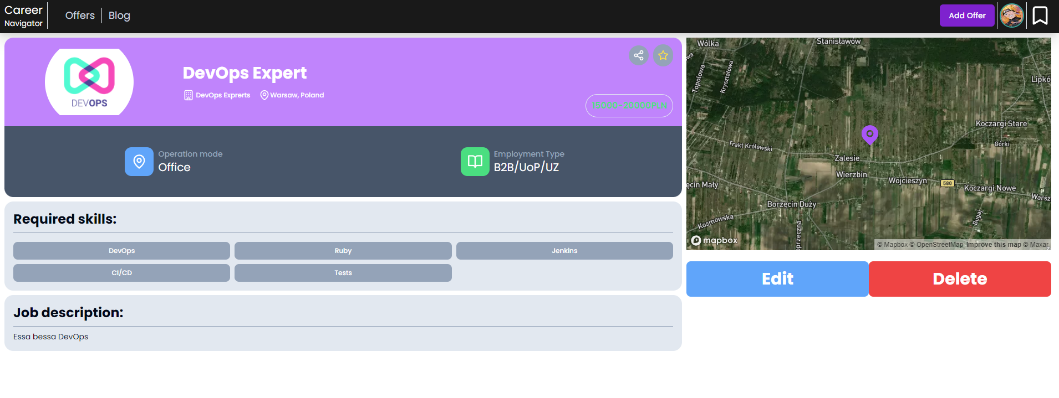Select the Tests skill tag
Viewport: 1059px width, 398px height.
[x=343, y=273]
